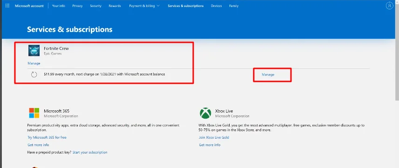Get more info about Microsoft 365
This screenshot has width=399, height=168.
point(38,145)
